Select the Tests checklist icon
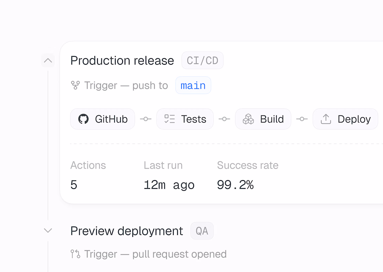 (170, 119)
